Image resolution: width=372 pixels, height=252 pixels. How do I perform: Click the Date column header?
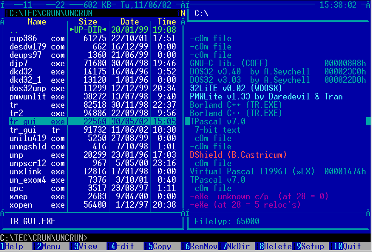130,22
